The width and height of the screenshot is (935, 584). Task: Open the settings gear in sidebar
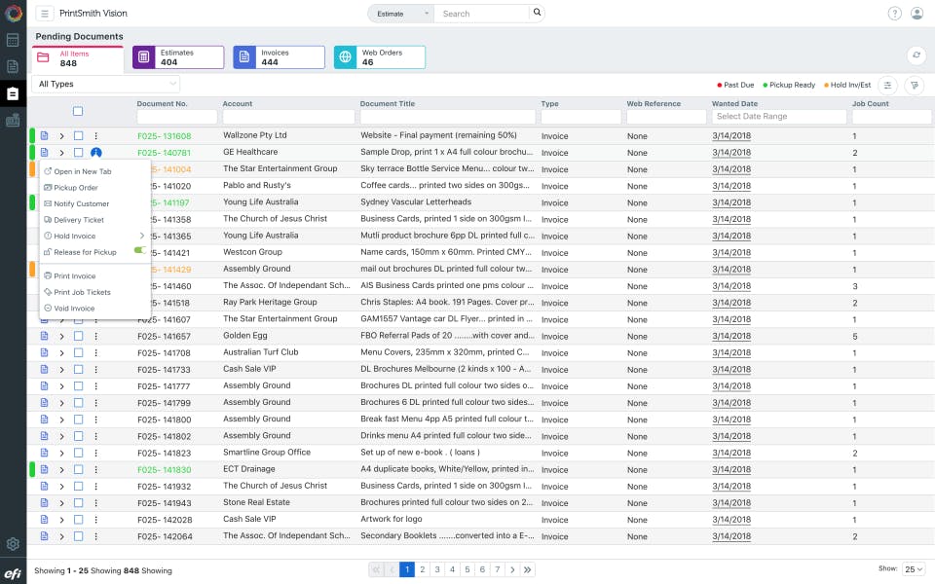point(13,544)
